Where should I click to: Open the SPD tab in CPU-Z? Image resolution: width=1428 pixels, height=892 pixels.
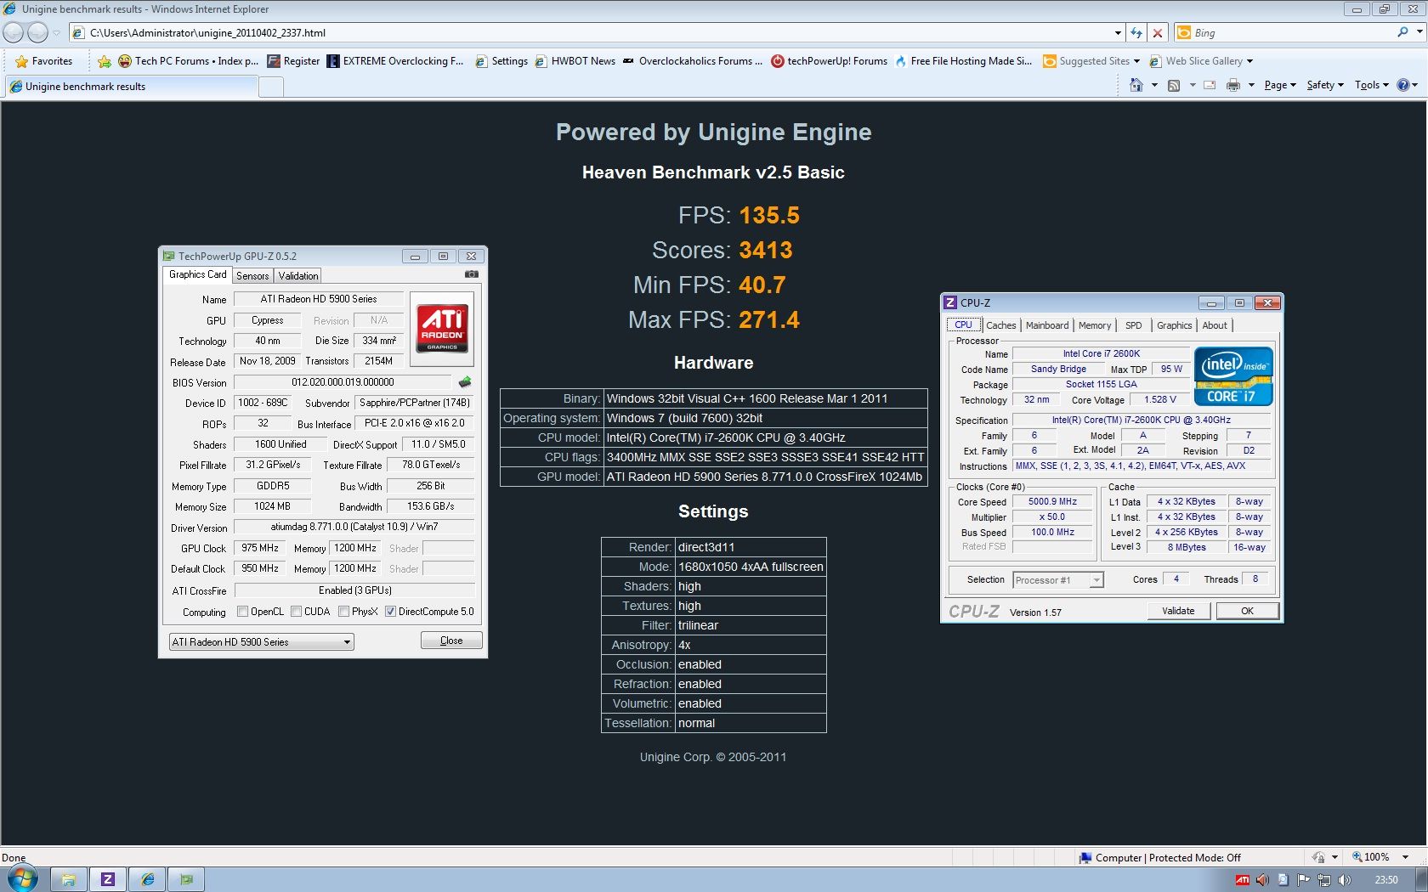[1134, 325]
